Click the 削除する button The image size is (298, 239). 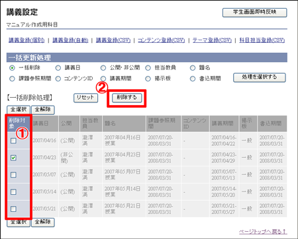click(126, 98)
